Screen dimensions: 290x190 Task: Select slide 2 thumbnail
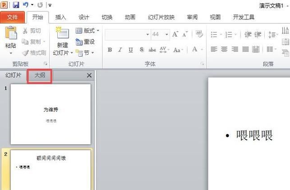click(51, 170)
